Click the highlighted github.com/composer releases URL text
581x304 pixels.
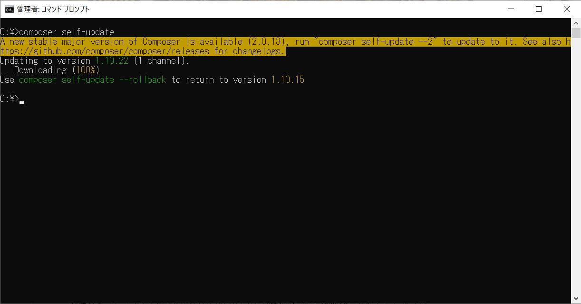click(x=105, y=51)
